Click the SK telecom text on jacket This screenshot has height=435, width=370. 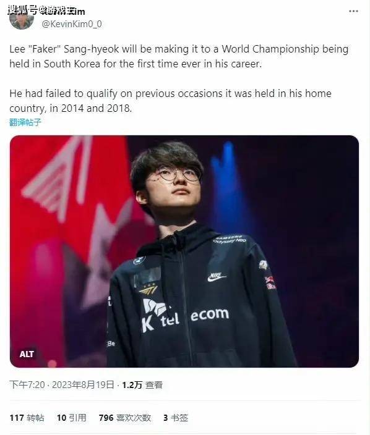[x=186, y=316]
